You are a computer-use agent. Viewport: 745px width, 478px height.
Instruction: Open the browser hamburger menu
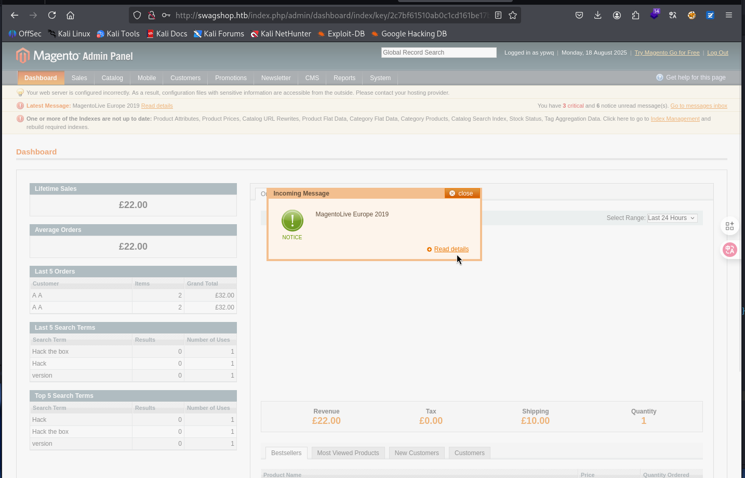click(x=729, y=15)
